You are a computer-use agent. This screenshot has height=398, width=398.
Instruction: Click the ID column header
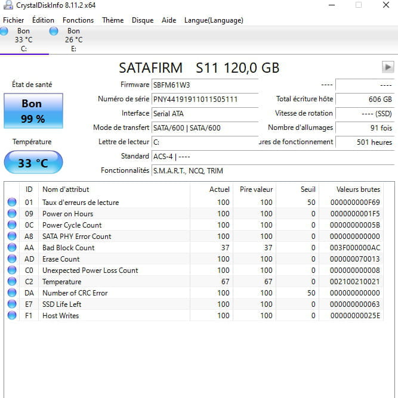click(29, 189)
